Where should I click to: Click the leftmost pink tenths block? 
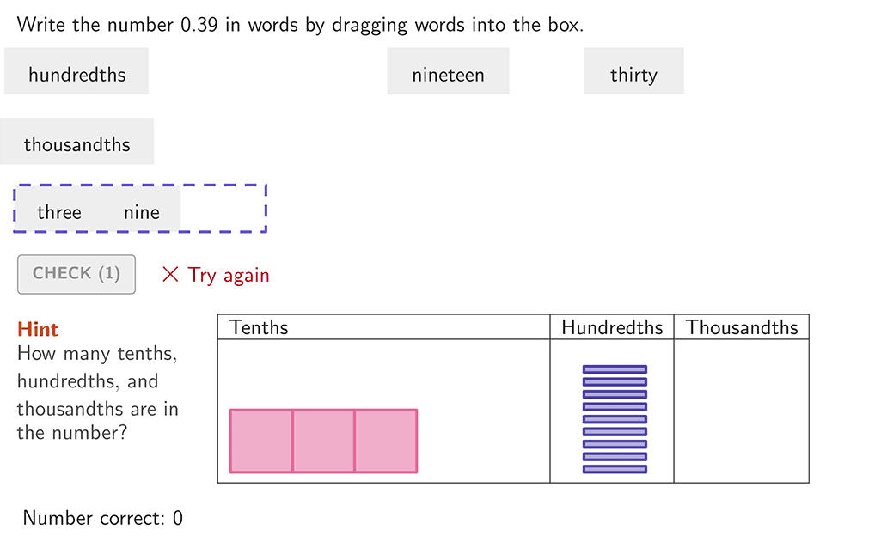point(261,441)
